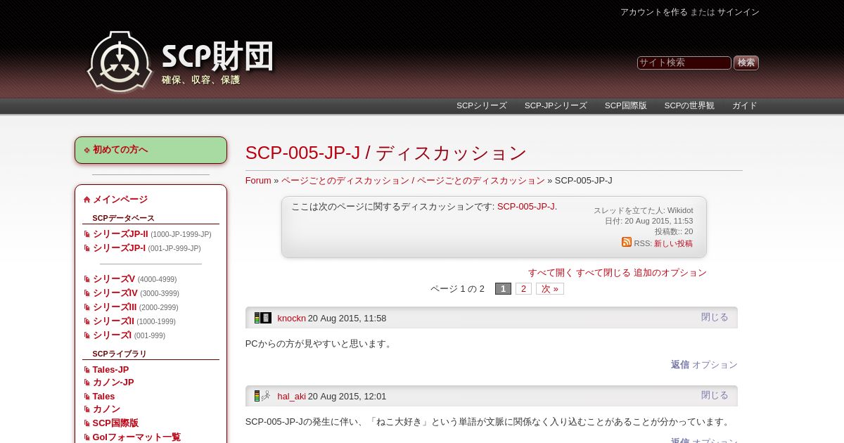Click the karma icon beside hal_aki
This screenshot has width=844, height=443.
(x=257, y=396)
